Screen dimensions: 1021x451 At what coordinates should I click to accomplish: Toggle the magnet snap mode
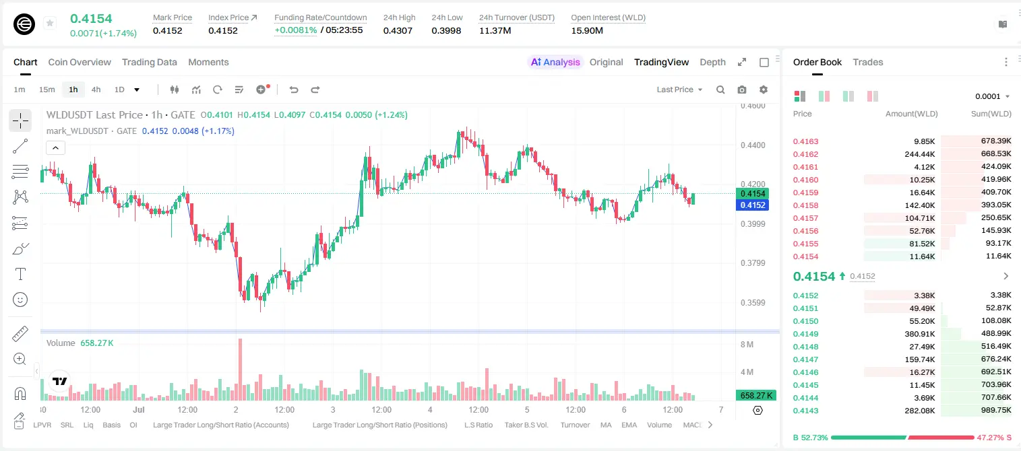coord(20,394)
